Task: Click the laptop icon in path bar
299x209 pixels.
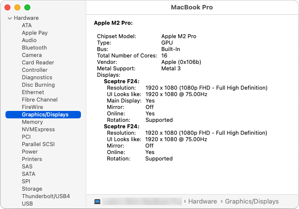Action: click(x=97, y=202)
